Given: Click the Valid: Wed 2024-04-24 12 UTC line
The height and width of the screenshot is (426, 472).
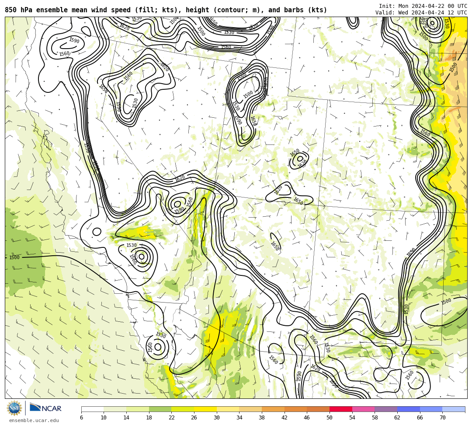Looking at the screenshot, I should pyautogui.click(x=421, y=12).
